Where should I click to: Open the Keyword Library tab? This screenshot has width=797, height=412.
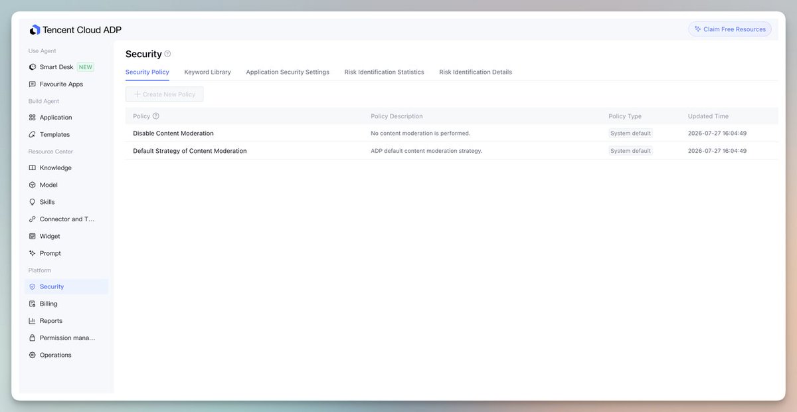tap(208, 72)
